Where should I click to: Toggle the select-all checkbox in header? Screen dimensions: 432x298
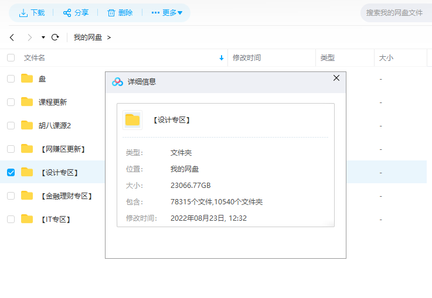(11, 57)
